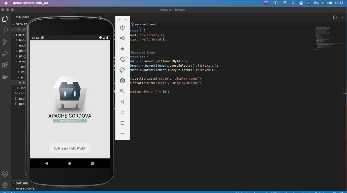Split the editor to the right

pyautogui.click(x=335, y=17)
